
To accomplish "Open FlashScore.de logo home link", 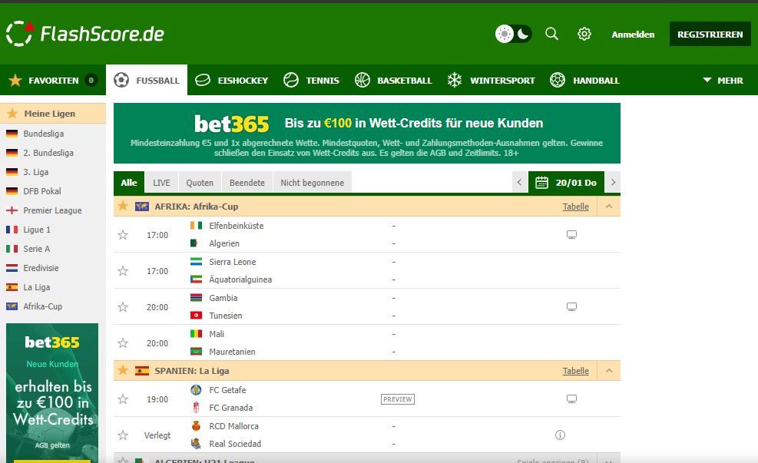I will click(85, 34).
